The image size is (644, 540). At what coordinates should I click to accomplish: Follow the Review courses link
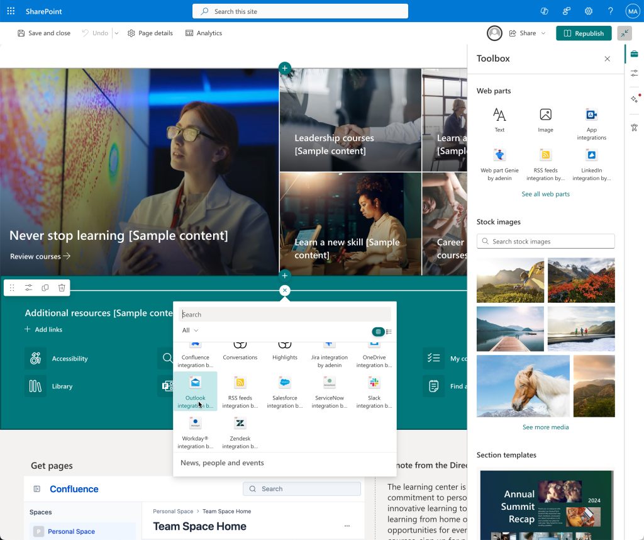pyautogui.click(x=40, y=256)
